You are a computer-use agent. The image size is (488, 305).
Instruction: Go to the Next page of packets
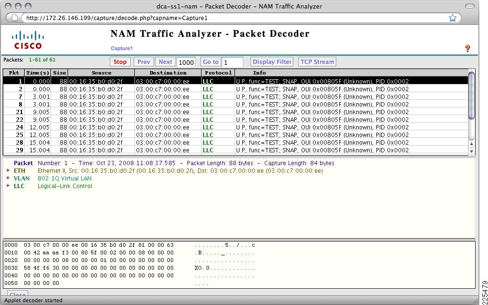pyautogui.click(x=165, y=62)
